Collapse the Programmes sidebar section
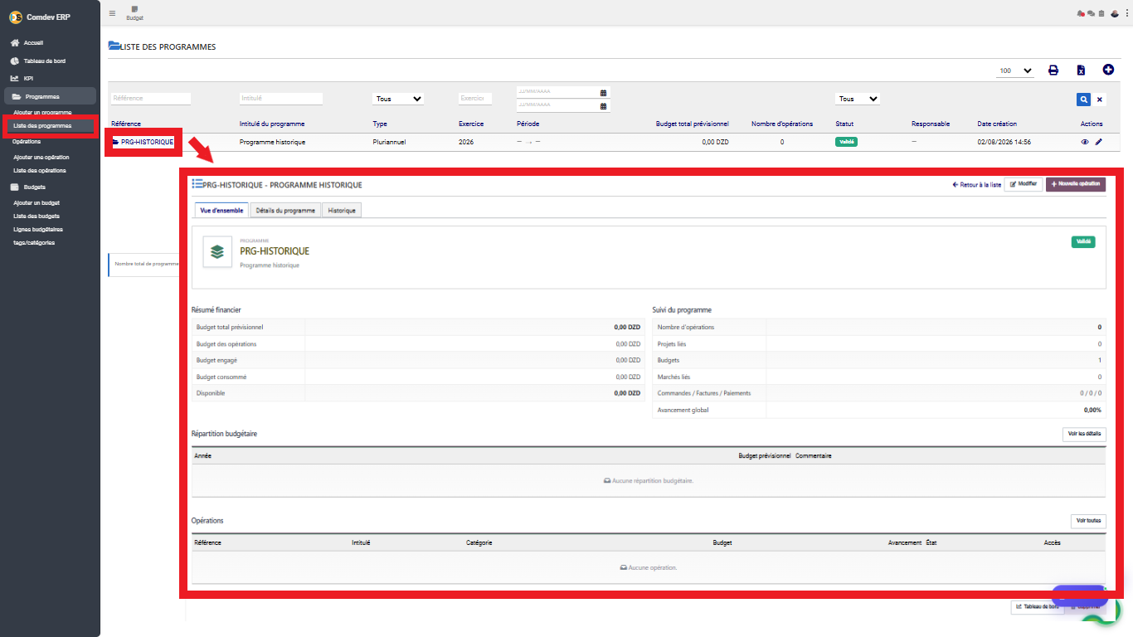 point(50,96)
